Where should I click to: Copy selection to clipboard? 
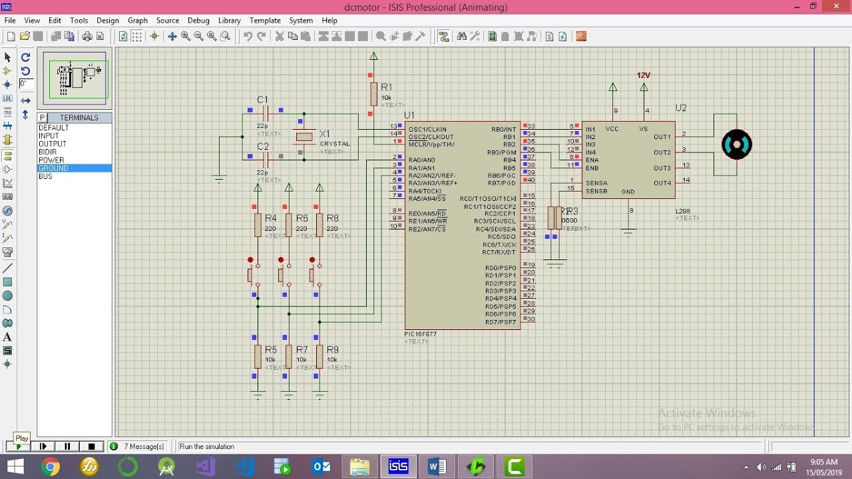(x=292, y=37)
